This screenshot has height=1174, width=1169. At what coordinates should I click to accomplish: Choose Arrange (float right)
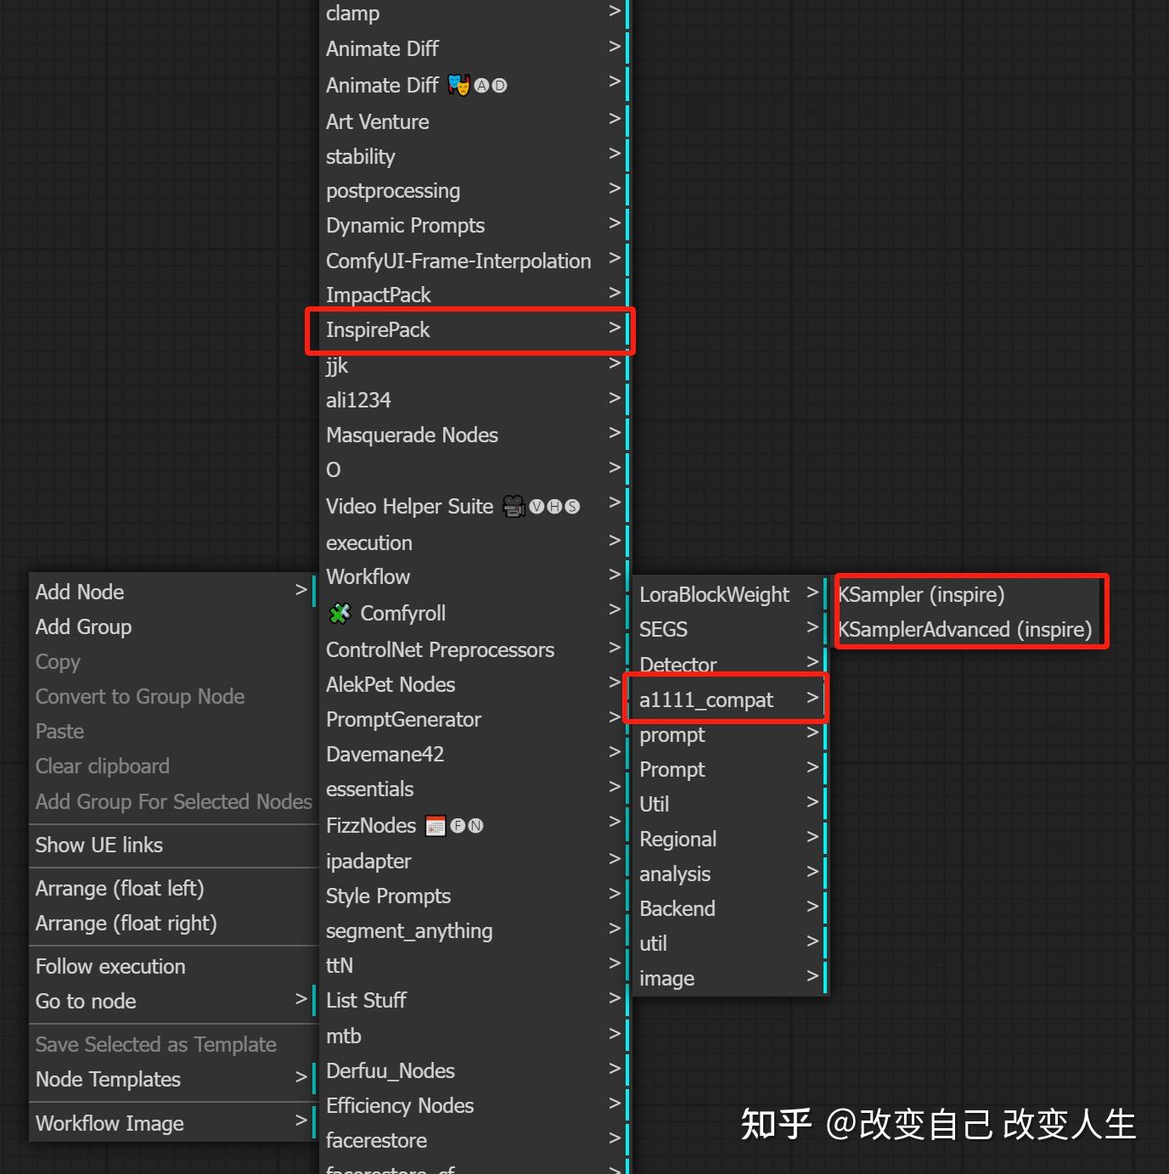pyautogui.click(x=172, y=923)
